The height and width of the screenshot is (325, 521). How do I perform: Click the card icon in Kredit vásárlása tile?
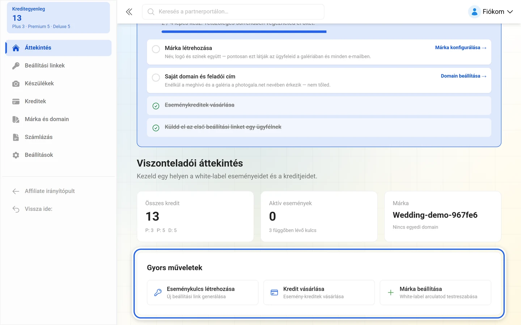(274, 292)
